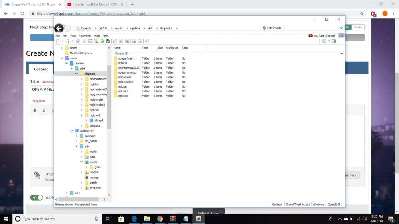The width and height of the screenshot is (399, 224).
Task: Open OpenIV from the Windows taskbar
Action: [198, 219]
